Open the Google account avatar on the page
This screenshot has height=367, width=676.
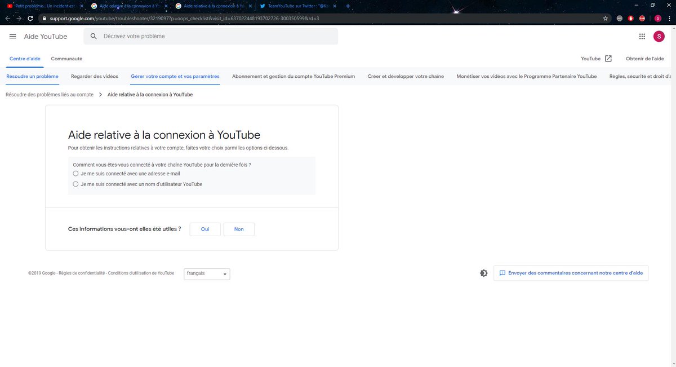pyautogui.click(x=659, y=36)
